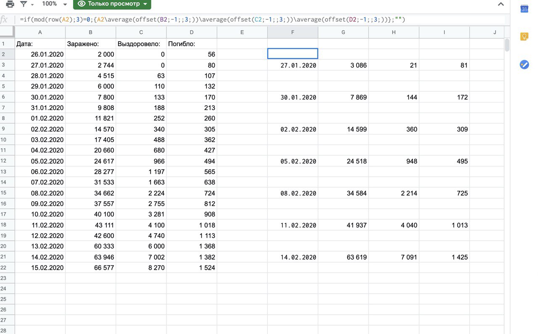Image resolution: width=538 pixels, height=334 pixels.
Task: Select column A header
Action: 40,32
